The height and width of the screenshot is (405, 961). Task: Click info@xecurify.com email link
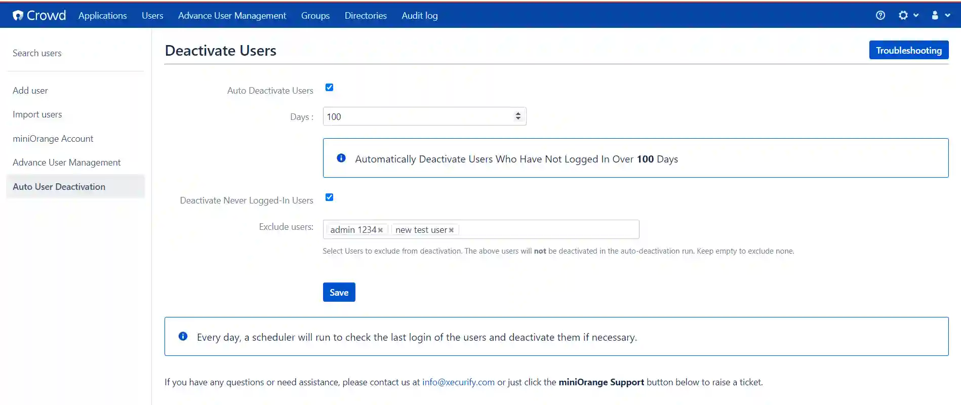point(458,382)
